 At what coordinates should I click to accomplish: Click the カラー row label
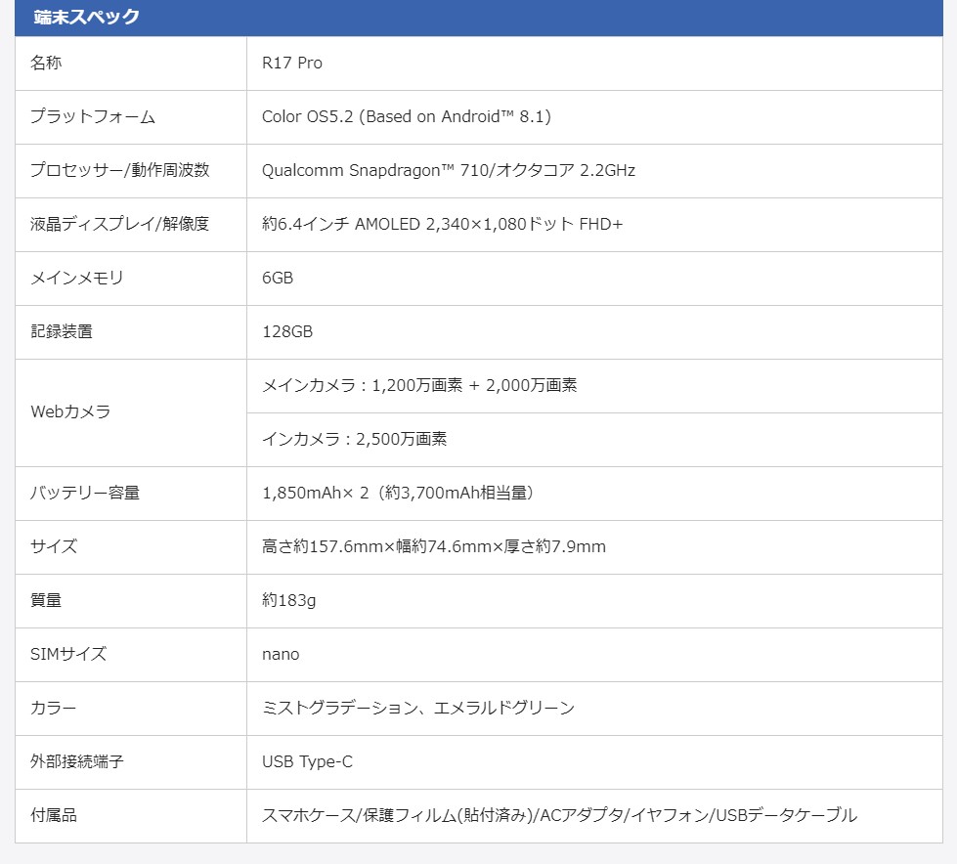[53, 708]
